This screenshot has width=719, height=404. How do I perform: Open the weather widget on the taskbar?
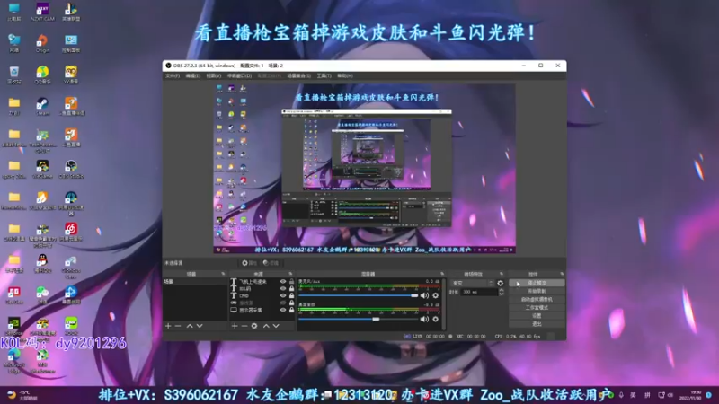point(22,395)
